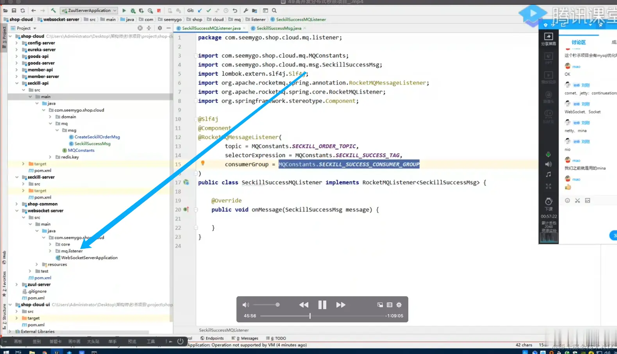The width and height of the screenshot is (617, 354).
Task: Click the Project panel settings gear
Action: [x=159, y=28]
